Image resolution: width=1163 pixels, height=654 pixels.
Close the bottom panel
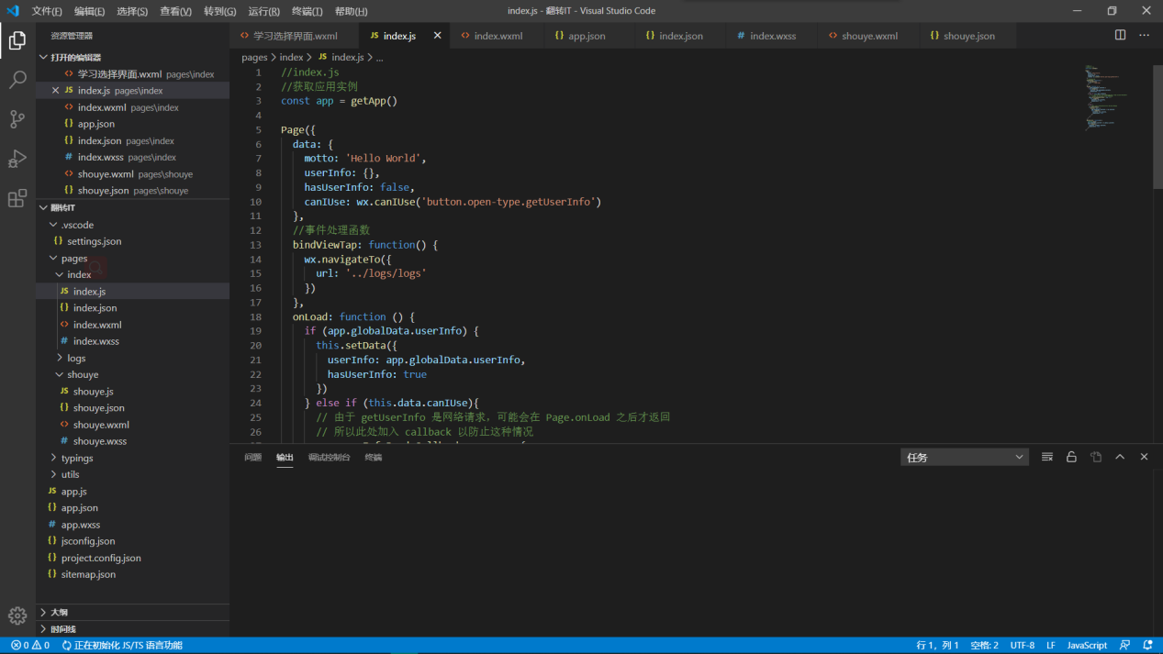click(1144, 457)
